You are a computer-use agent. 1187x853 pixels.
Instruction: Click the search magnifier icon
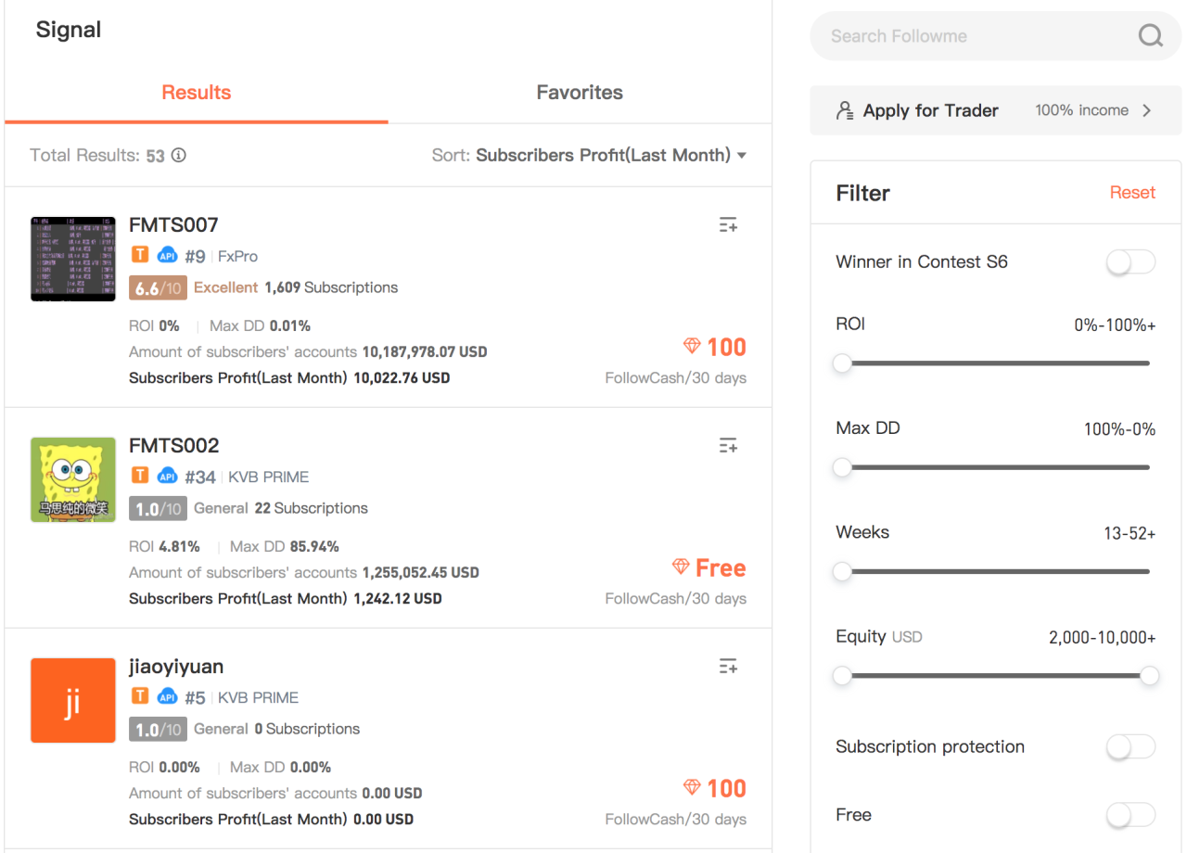pyautogui.click(x=1150, y=36)
